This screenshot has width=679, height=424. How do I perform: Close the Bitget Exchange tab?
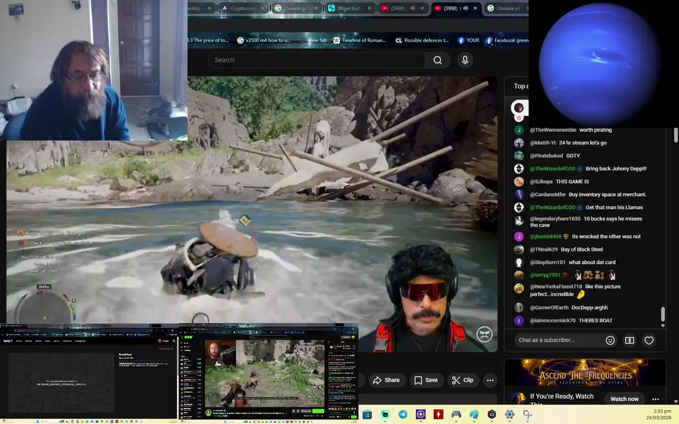pyautogui.click(x=369, y=8)
